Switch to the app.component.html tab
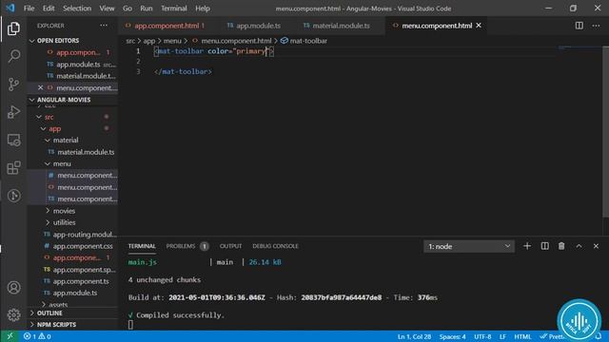609x342 pixels. point(166,26)
